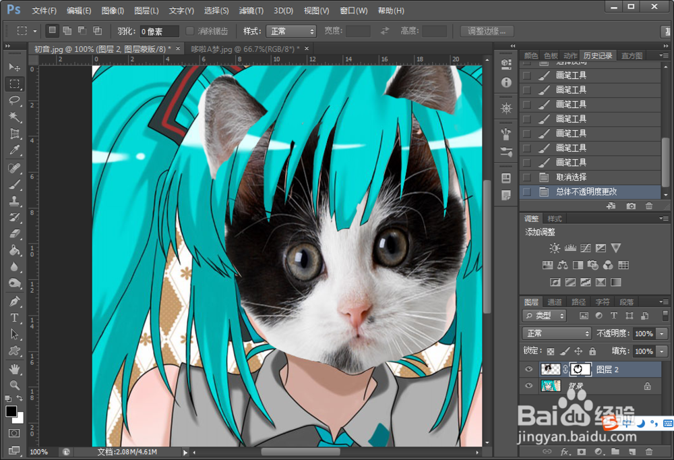Click the 羽化 input field
Viewport: 674px width, 460px height.
[x=159, y=31]
